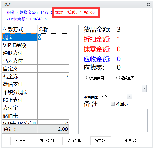Confirm payment with 确定(*) button
The image size is (154, 149).
pos(101,141)
